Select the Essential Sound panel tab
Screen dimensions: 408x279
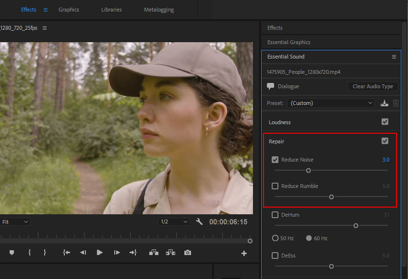pyautogui.click(x=286, y=57)
